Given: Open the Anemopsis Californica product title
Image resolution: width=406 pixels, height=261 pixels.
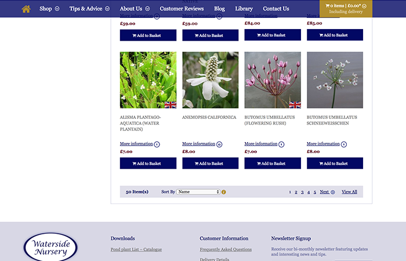Looking at the screenshot, I should [x=209, y=117].
